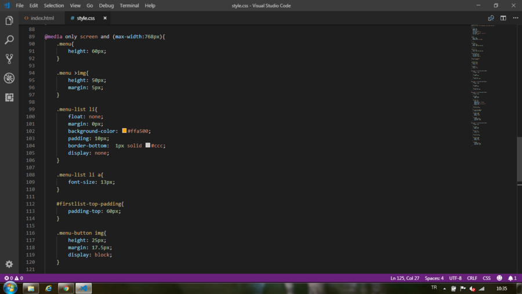
Task: Open the View menu
Action: point(75,5)
